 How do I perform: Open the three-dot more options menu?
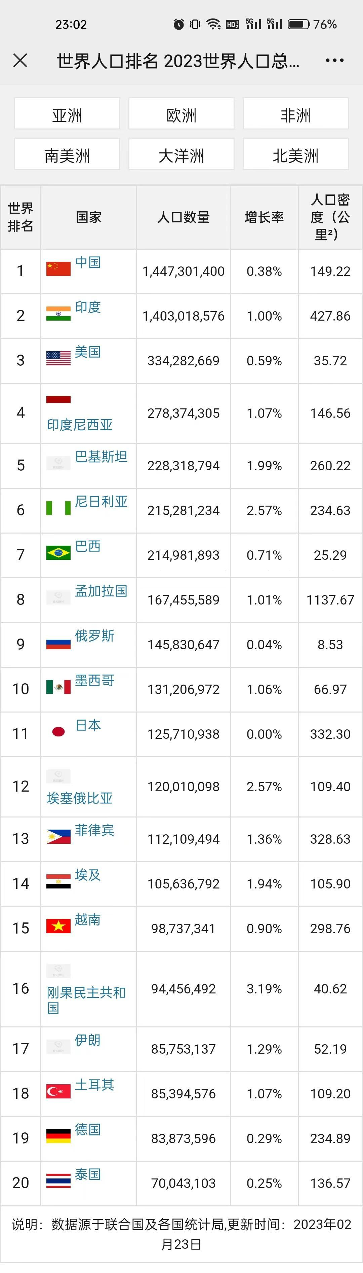coord(334,60)
